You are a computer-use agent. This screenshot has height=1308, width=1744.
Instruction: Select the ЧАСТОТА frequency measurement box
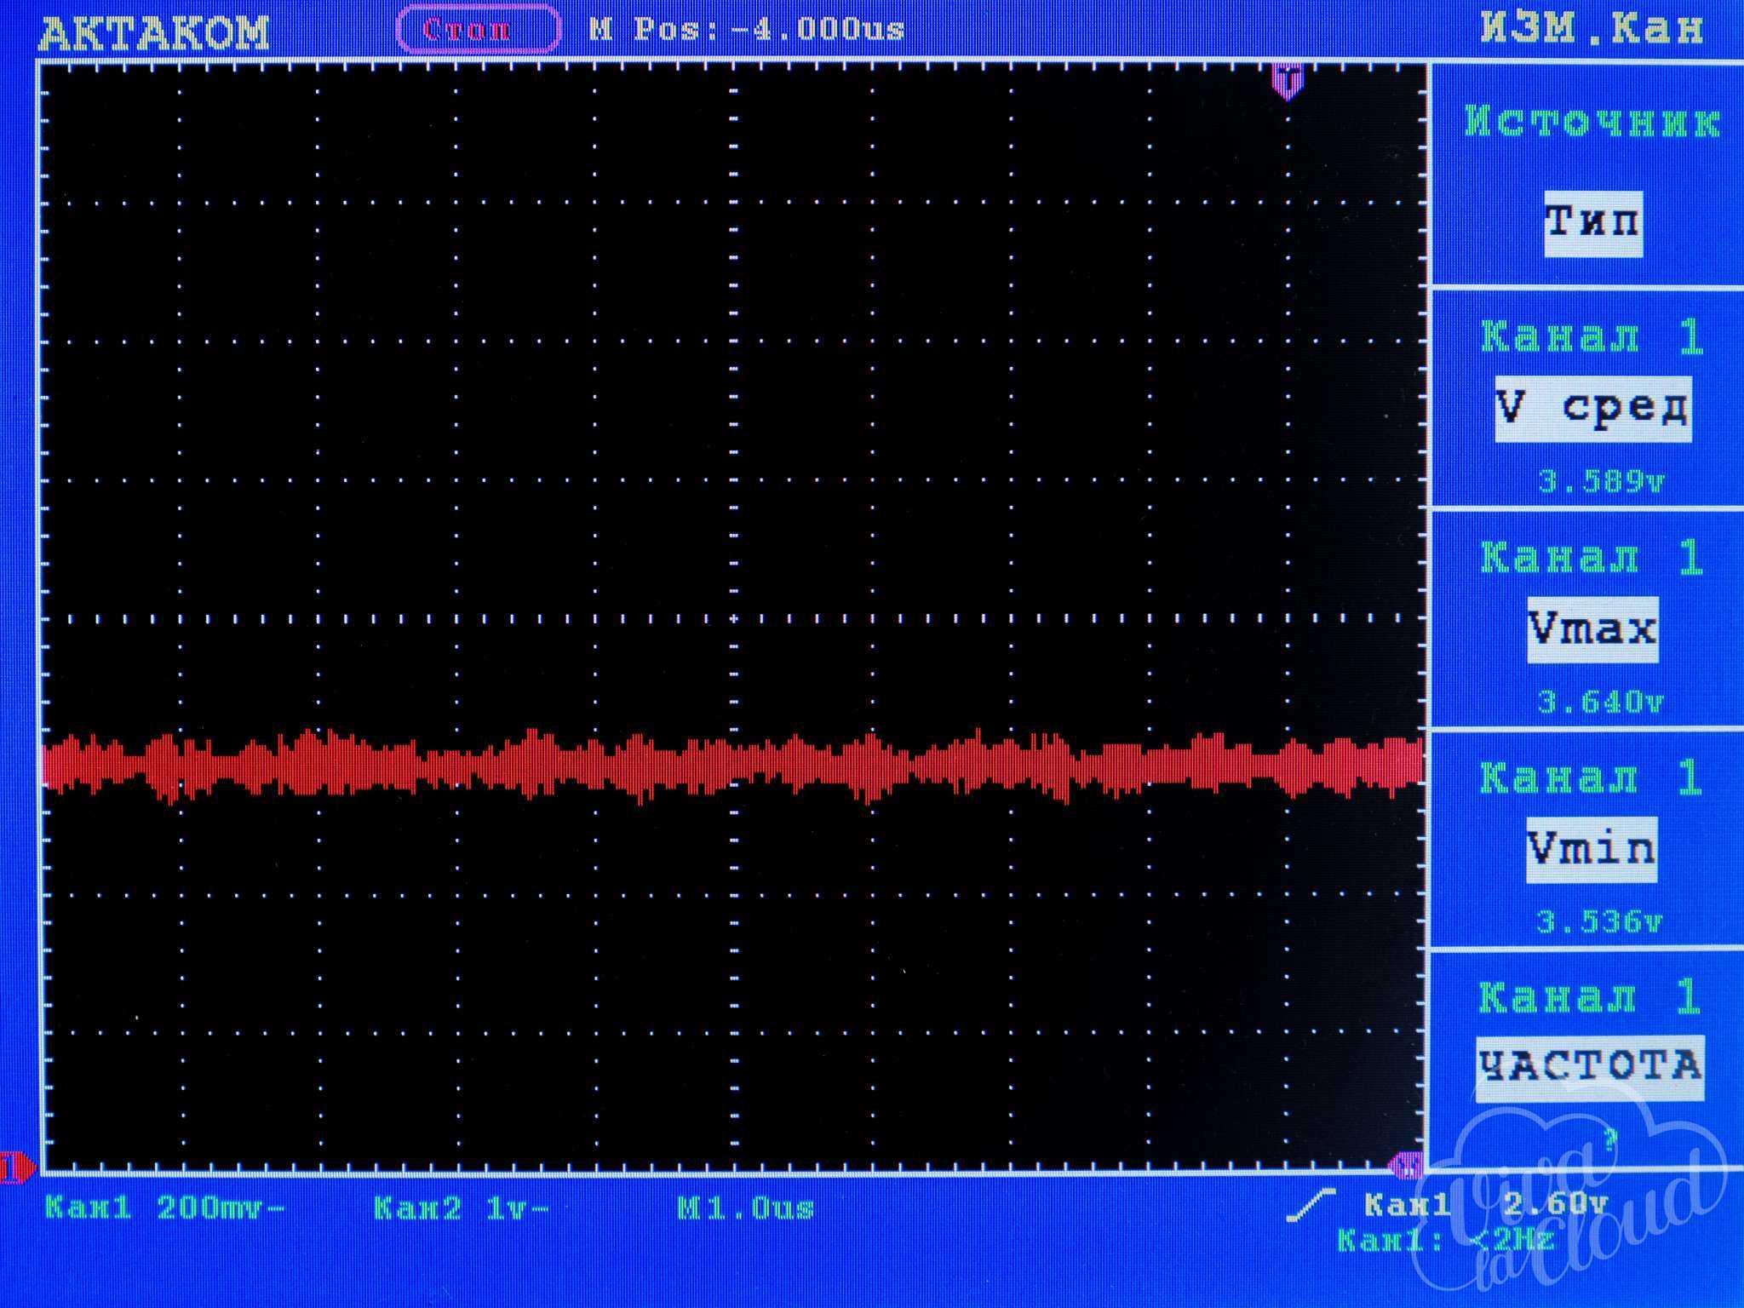point(1589,1068)
